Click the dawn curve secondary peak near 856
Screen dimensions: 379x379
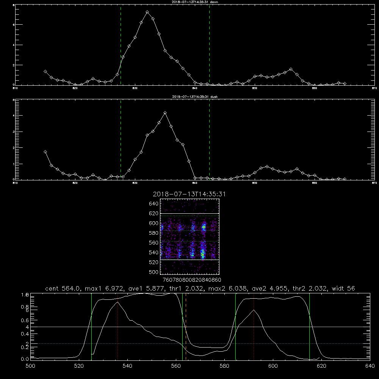291,69
